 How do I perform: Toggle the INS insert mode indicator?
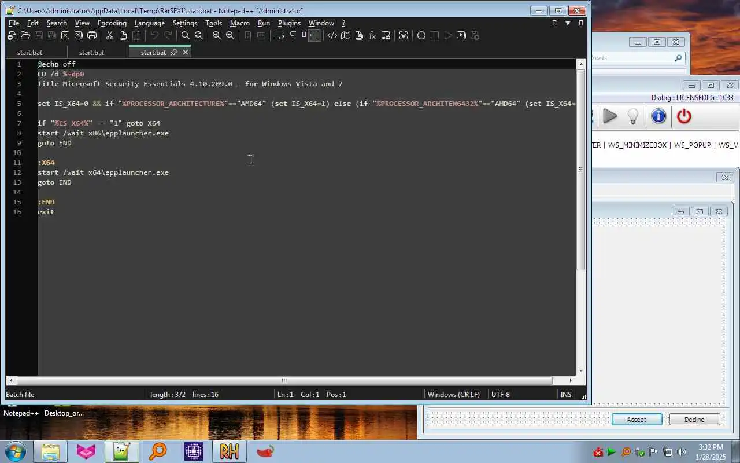565,395
